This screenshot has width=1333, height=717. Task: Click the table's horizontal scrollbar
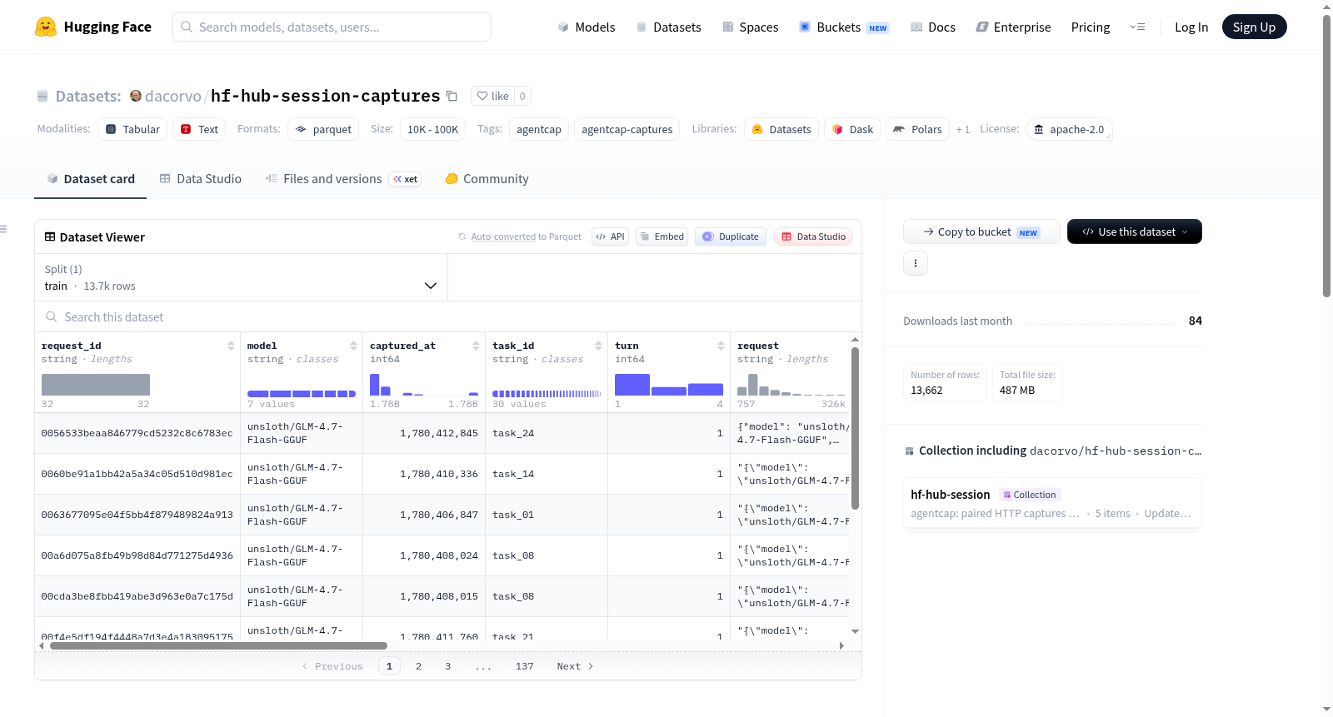218,645
